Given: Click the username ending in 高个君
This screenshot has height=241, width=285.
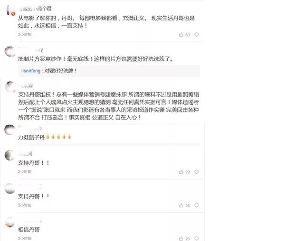Looking at the screenshot, I should (x=35, y=9).
